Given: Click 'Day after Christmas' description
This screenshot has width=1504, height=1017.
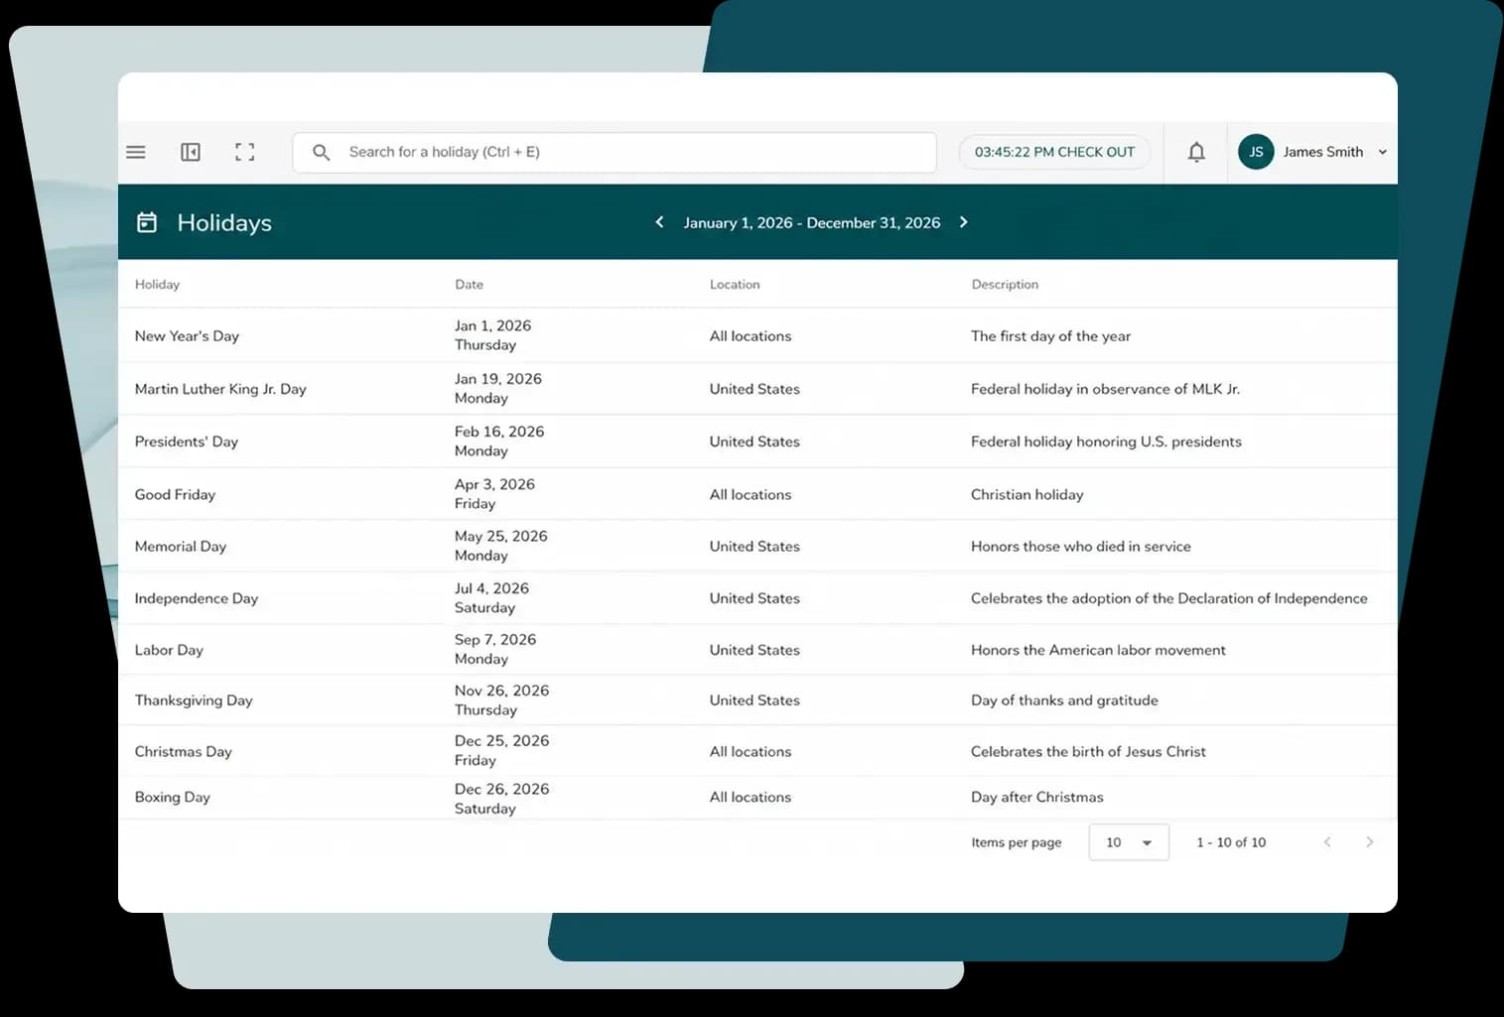Looking at the screenshot, I should click(x=1036, y=797).
